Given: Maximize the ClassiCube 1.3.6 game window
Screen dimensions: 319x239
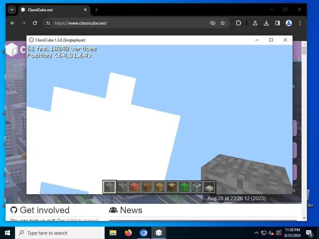Looking at the screenshot, I should 271,40.
